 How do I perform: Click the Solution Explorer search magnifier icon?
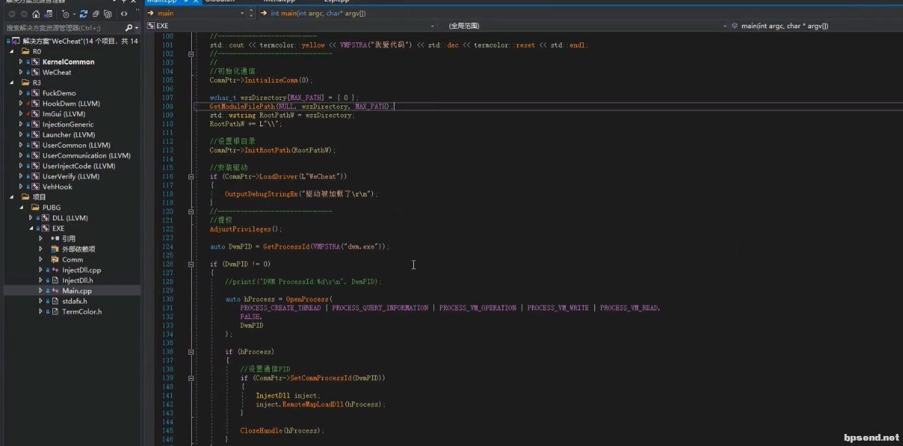[x=129, y=28]
